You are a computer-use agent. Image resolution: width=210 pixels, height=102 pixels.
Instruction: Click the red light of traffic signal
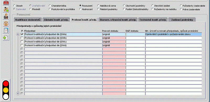click(x=6, y=84)
